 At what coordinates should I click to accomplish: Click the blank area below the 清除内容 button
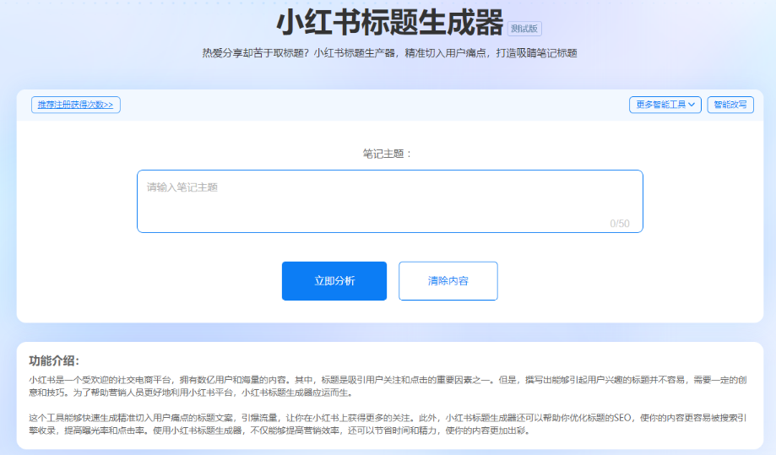point(448,311)
